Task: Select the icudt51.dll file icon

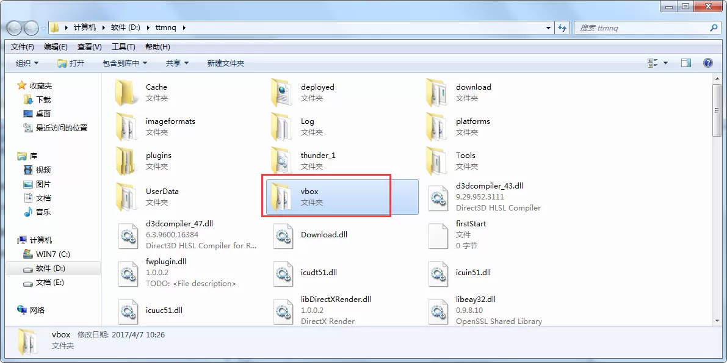Action: (282, 273)
